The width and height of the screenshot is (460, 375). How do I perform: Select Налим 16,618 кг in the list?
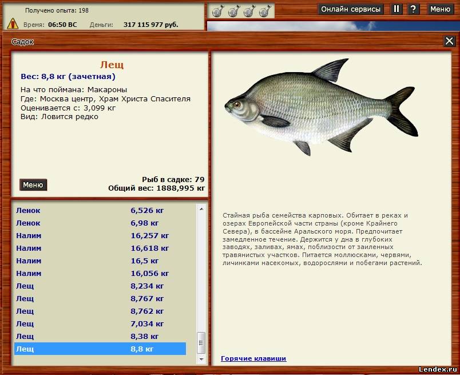coord(100,248)
